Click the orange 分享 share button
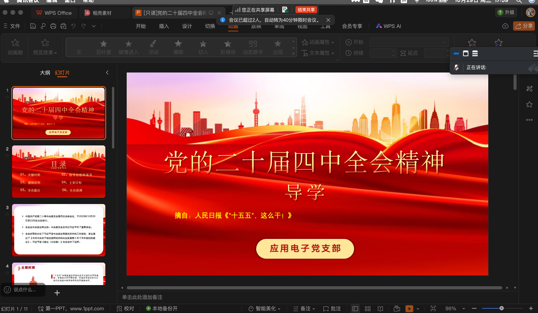 tap(524, 26)
